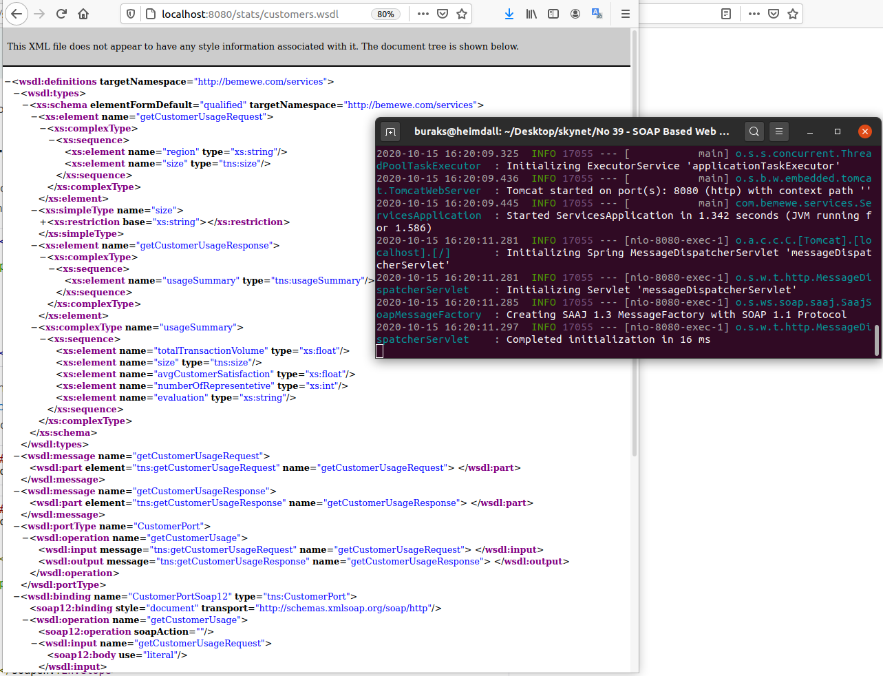Open the terminal window menu
Viewport: 883px width, 676px height.
(778, 131)
